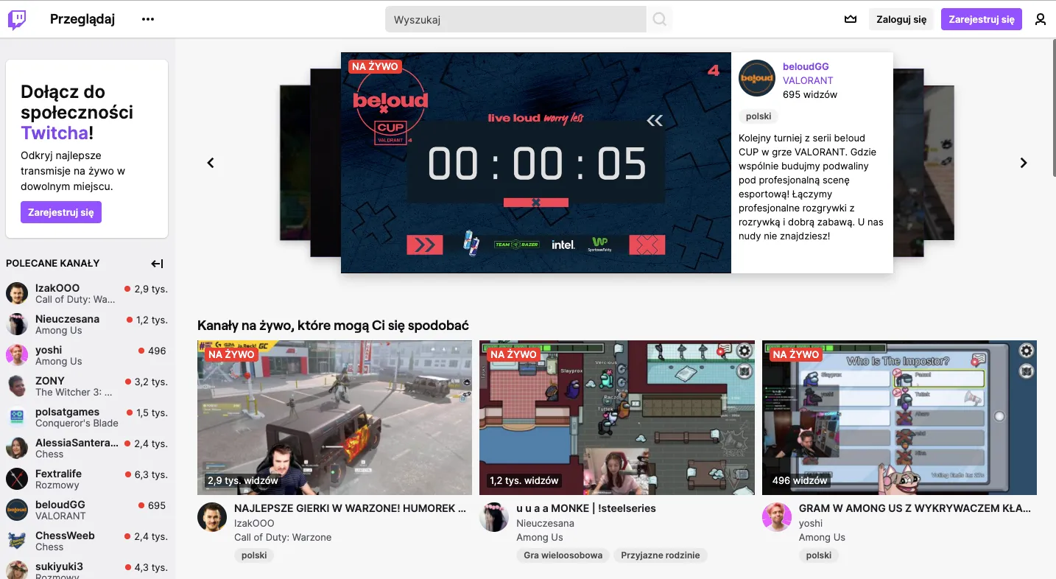
Task: Focus the Wyszukaj search field
Action: 515,20
